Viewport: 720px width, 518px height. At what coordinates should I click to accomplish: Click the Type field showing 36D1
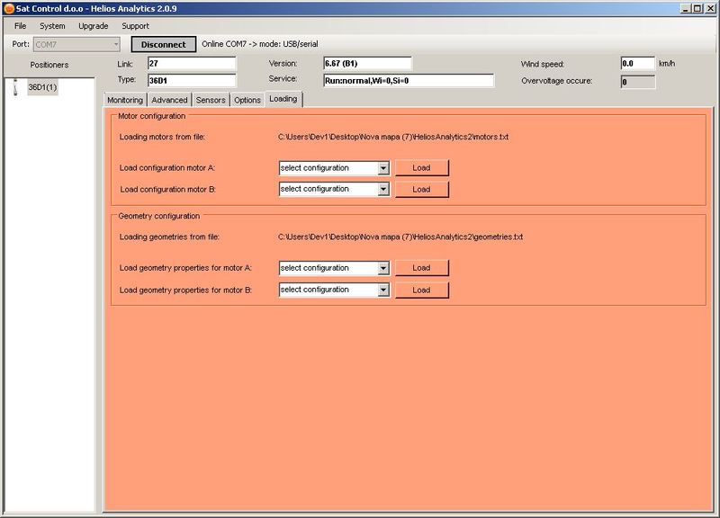pos(192,80)
